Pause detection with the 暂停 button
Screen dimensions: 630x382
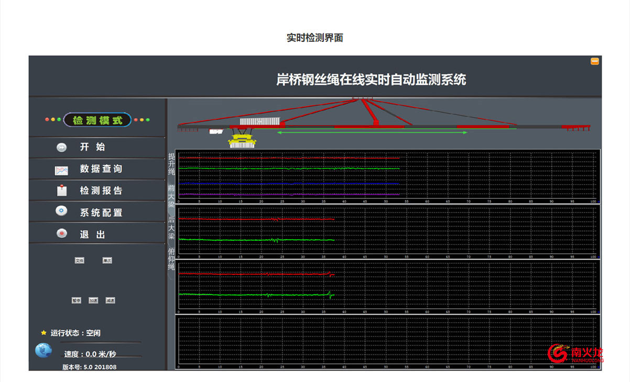point(77,300)
